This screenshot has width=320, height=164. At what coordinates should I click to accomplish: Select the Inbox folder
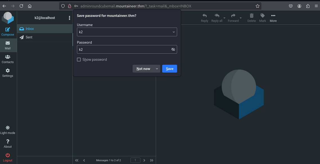(30, 29)
